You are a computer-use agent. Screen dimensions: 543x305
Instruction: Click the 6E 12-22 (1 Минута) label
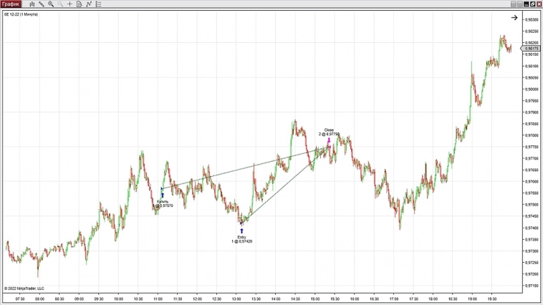21,14
